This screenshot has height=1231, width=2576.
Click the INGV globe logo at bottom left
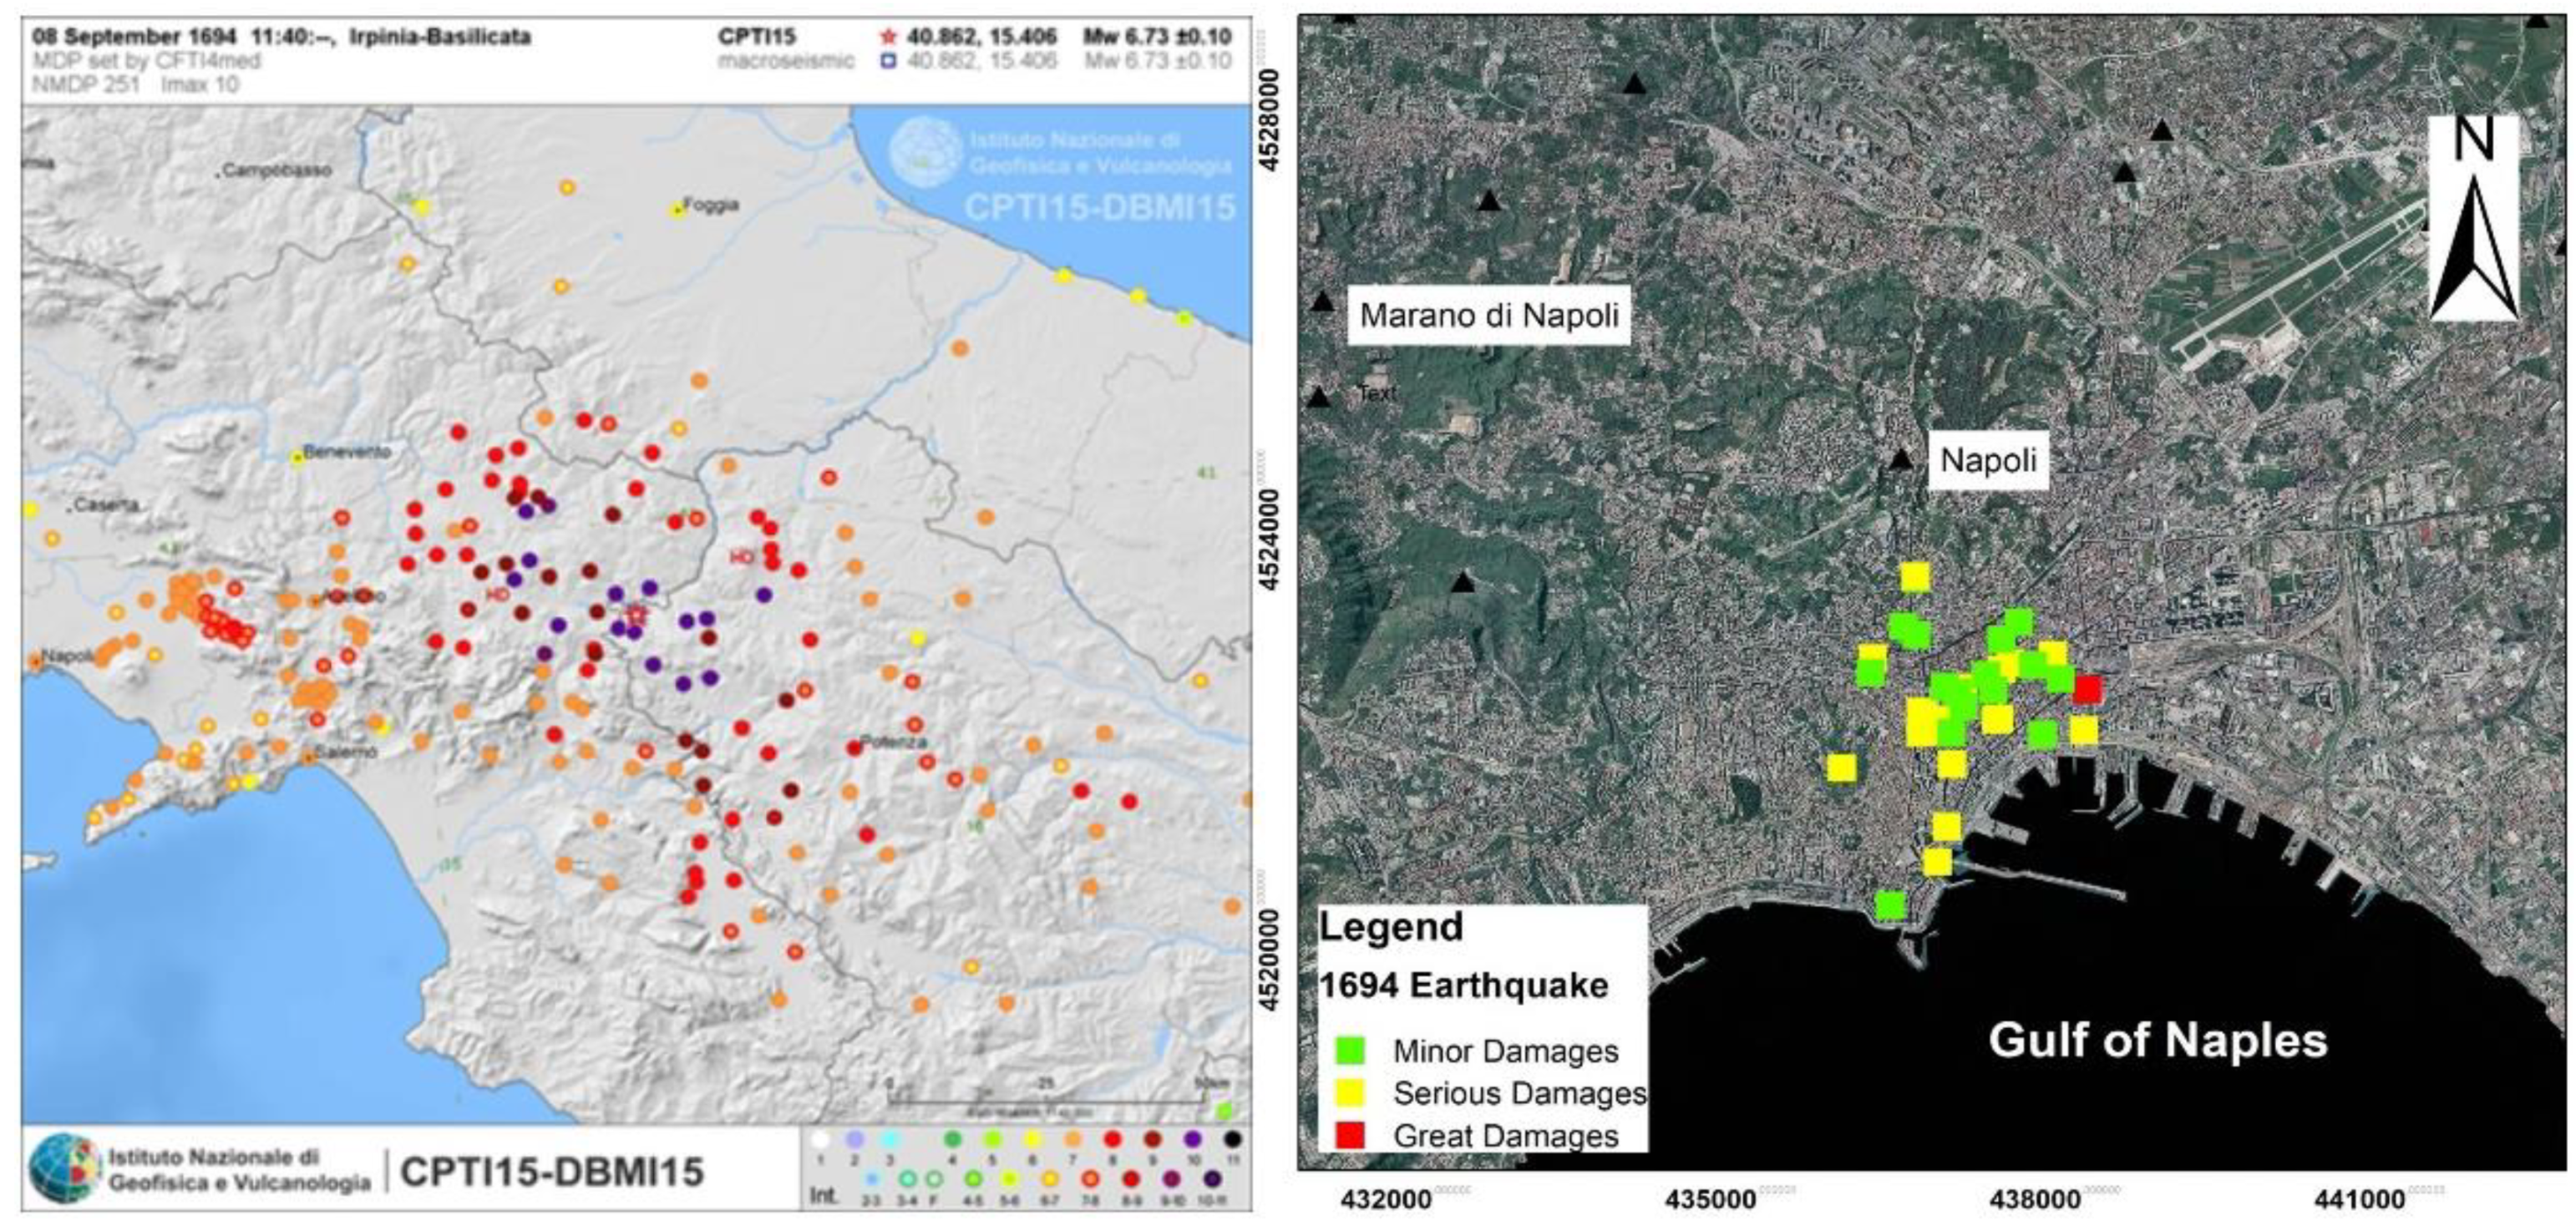click(65, 1168)
